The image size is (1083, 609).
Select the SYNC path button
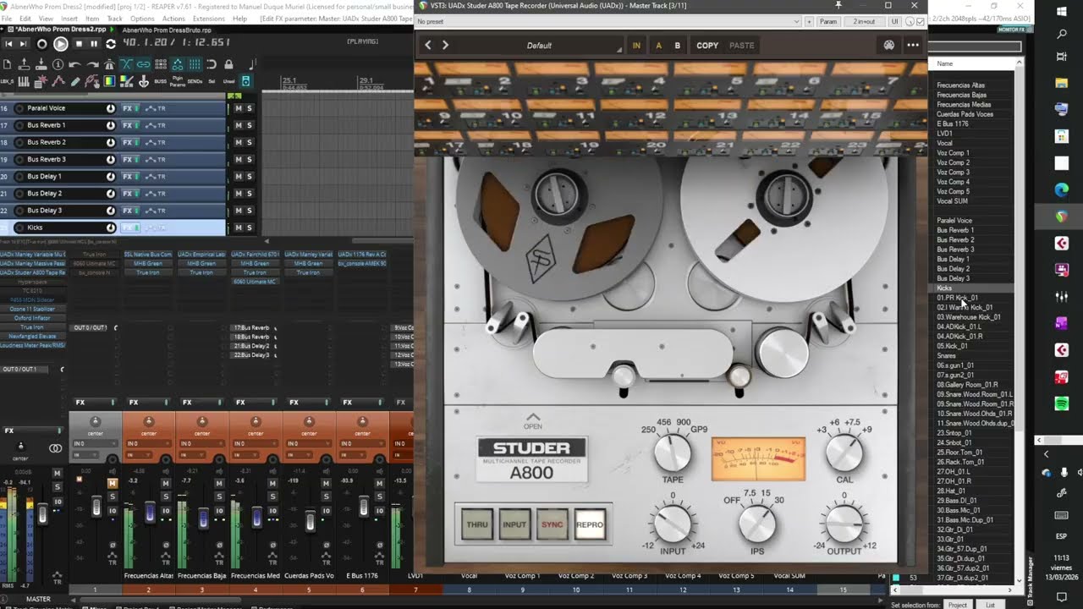pos(552,524)
